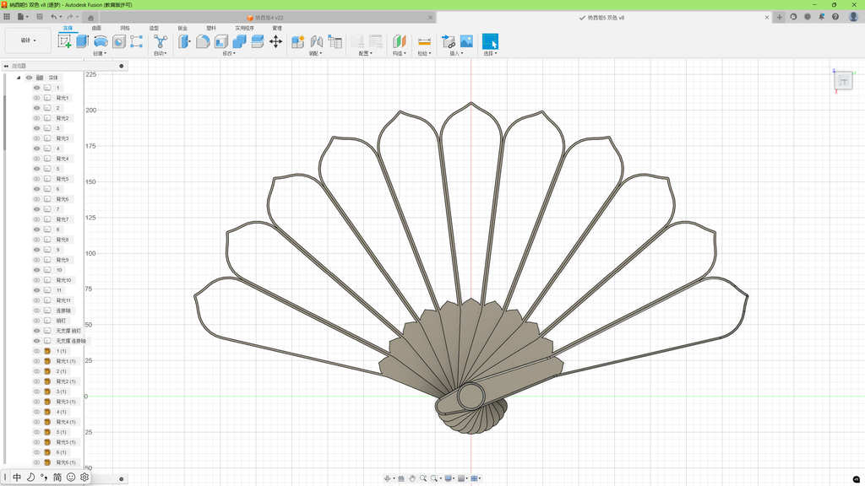Viewport: 865px width, 486px height.
Task: Switch to the 曲面 ribbon tab
Action: (x=96, y=28)
